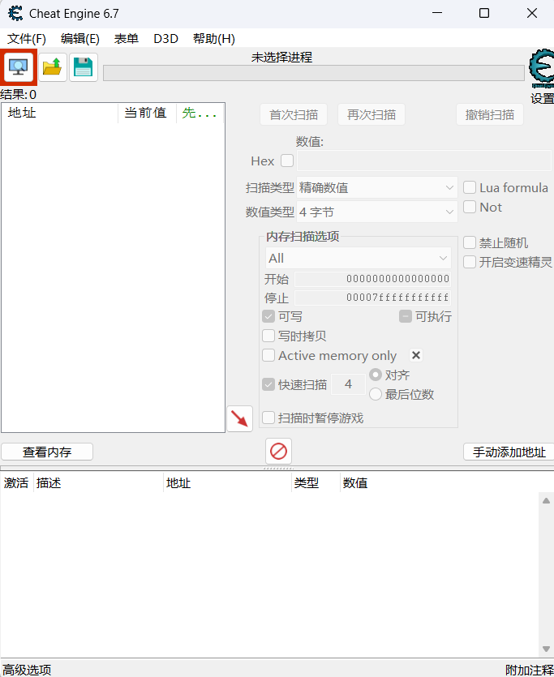The image size is (554, 677).
Task: Toggle the Hex checkbox
Action: tap(287, 161)
